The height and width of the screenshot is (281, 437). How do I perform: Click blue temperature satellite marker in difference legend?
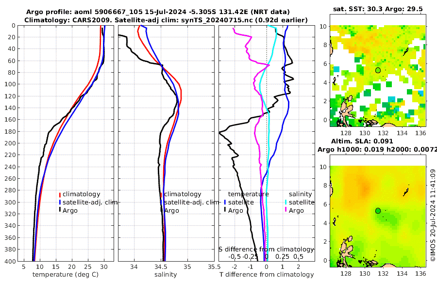225,202
